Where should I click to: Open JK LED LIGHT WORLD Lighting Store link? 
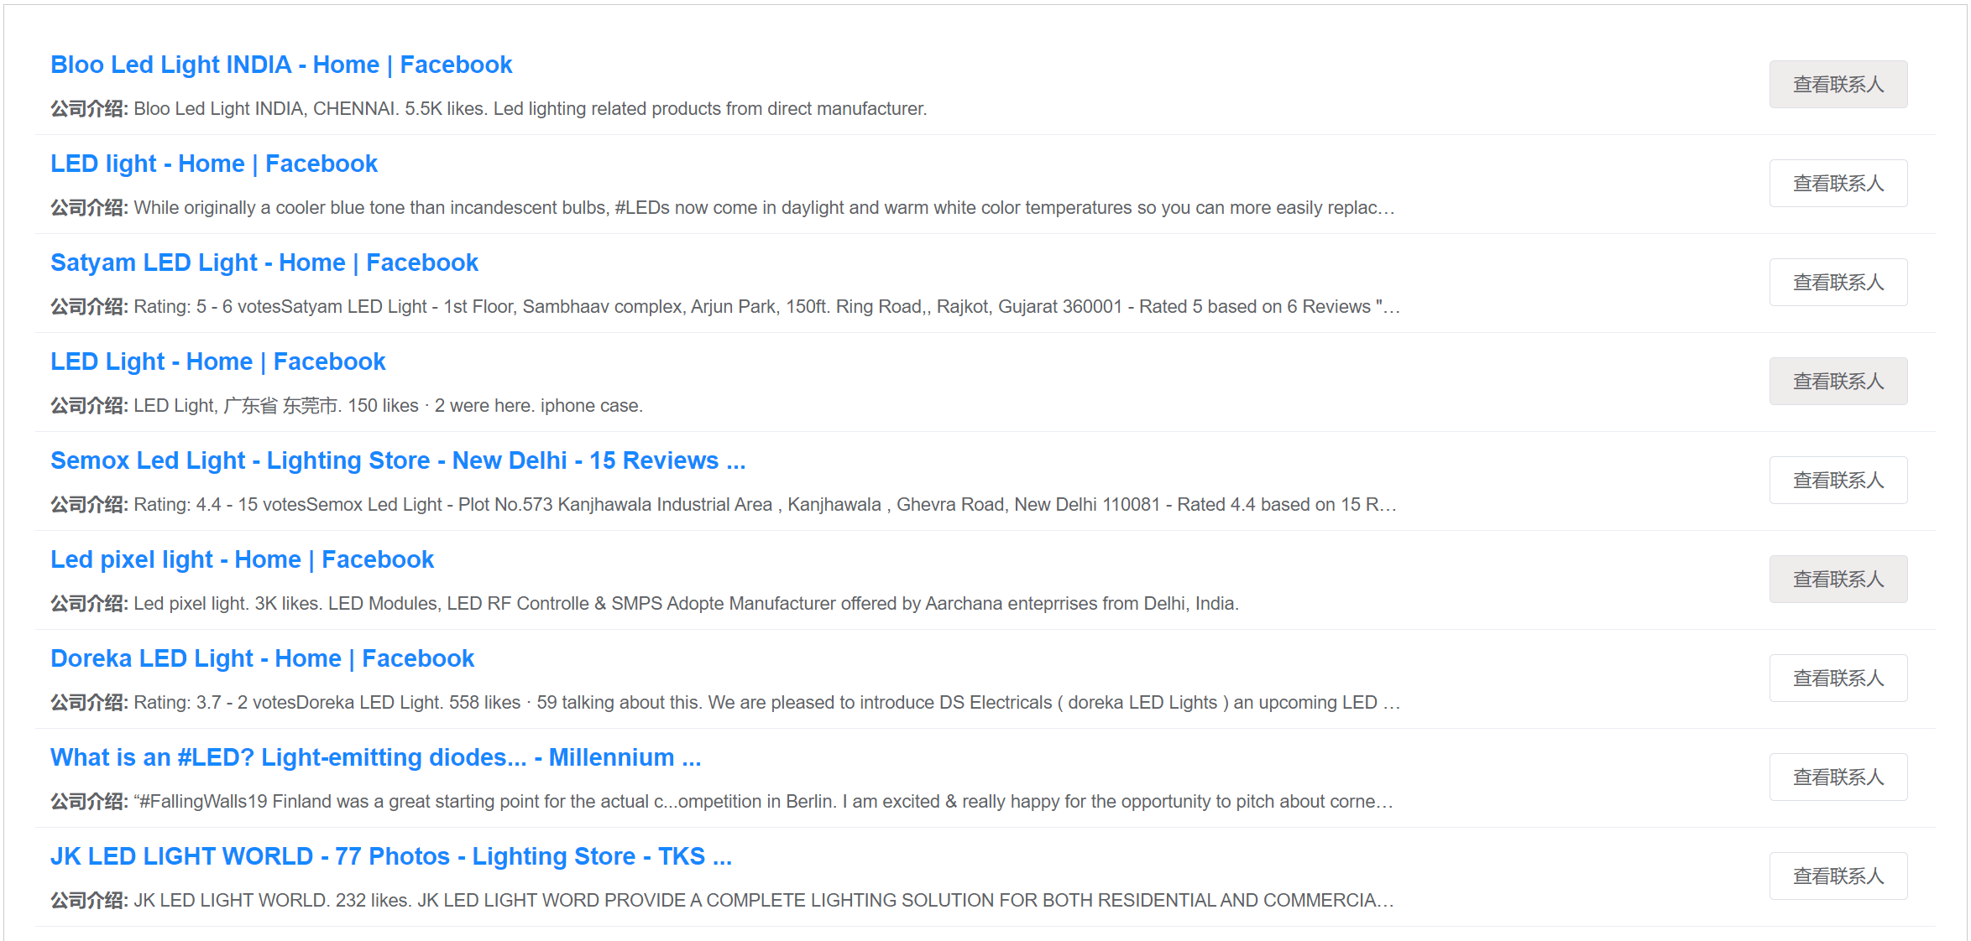tap(391, 856)
